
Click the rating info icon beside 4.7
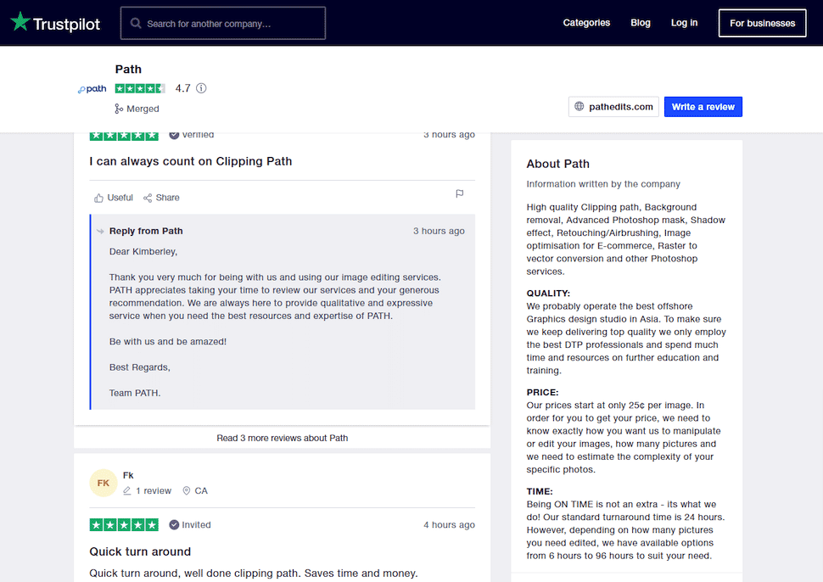click(201, 88)
